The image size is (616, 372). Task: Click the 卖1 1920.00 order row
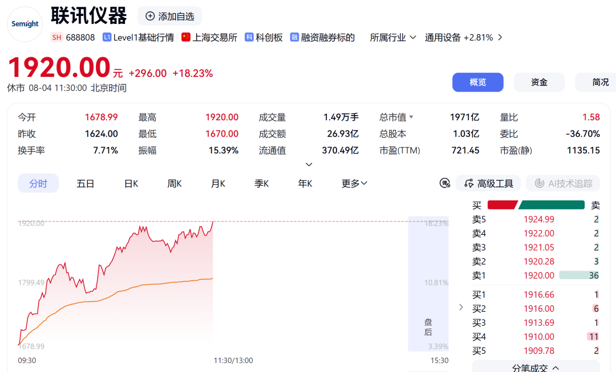pos(536,276)
